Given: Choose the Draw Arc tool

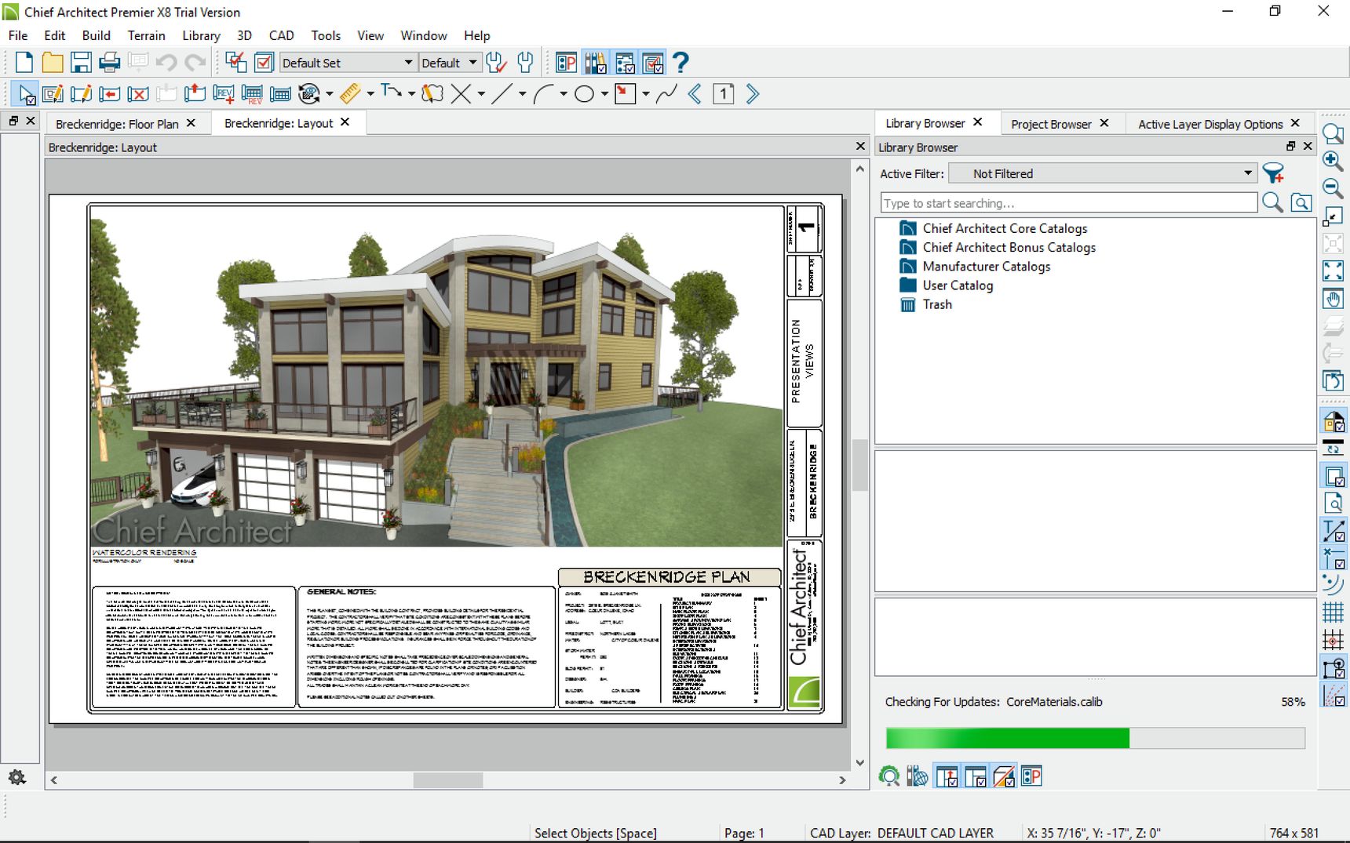Looking at the screenshot, I should [x=543, y=94].
